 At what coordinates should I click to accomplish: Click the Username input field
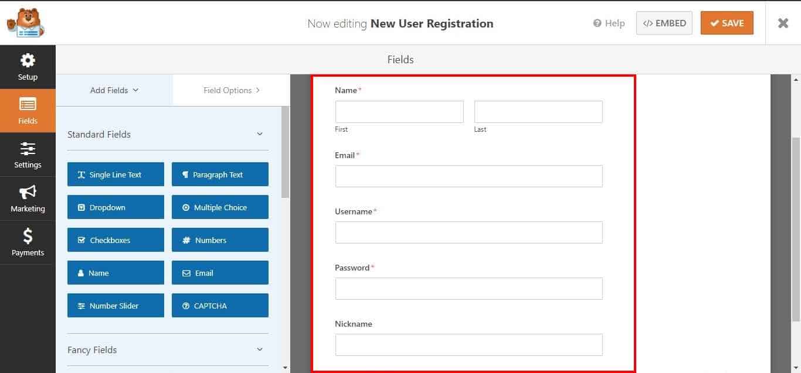coord(469,232)
